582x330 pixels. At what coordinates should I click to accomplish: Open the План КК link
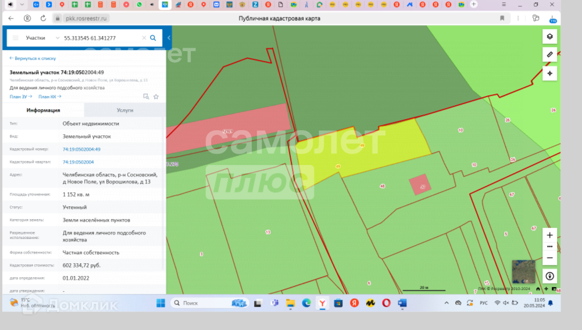pyautogui.click(x=50, y=96)
